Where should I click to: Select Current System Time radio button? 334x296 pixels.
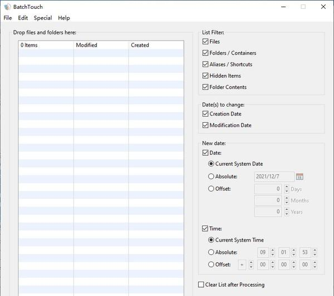click(x=211, y=240)
